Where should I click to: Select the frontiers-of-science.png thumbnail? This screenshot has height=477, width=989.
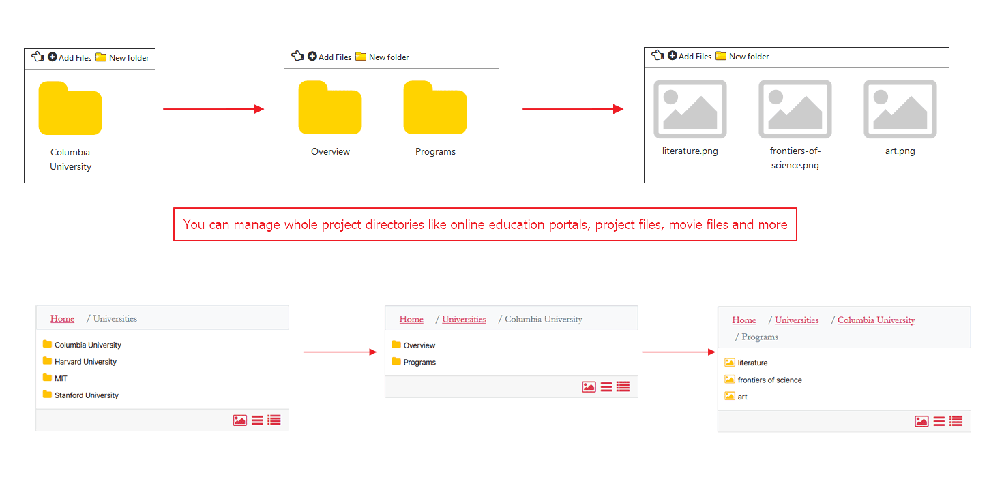click(x=795, y=109)
